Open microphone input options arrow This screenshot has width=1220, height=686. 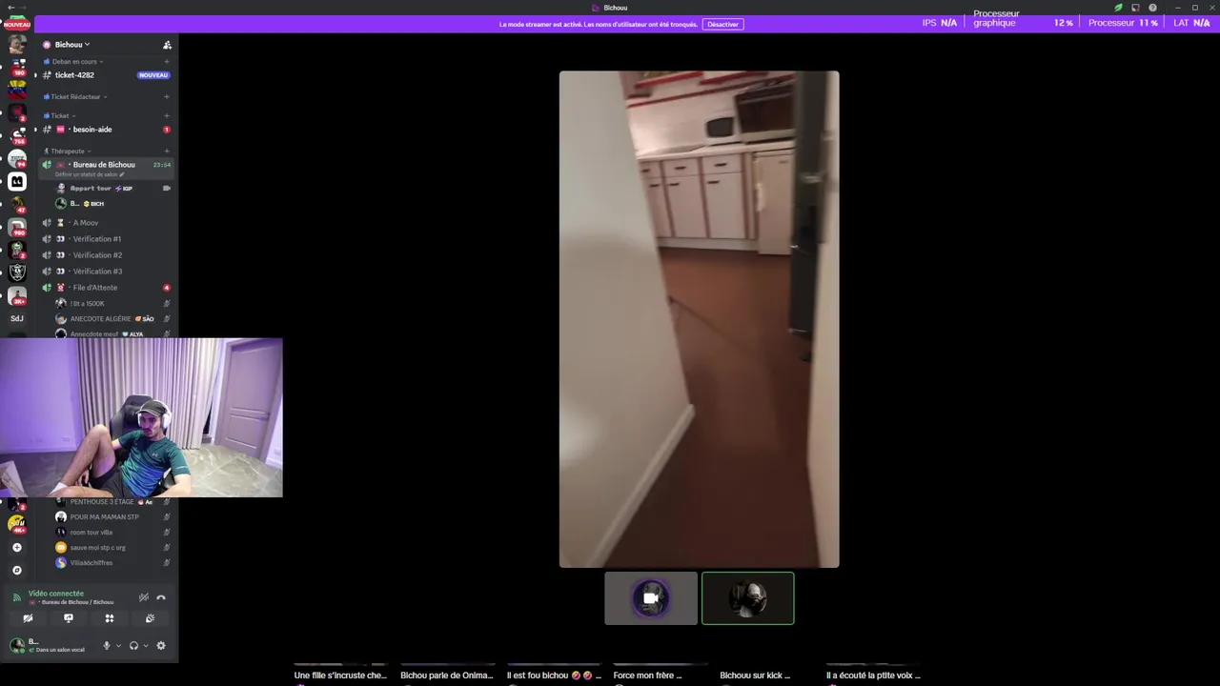click(x=118, y=645)
